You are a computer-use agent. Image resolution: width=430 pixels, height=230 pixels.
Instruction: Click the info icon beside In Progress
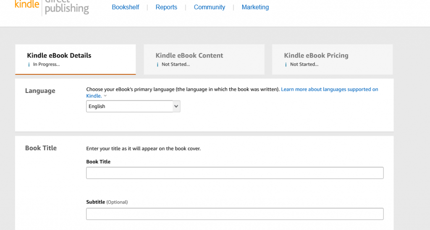point(29,65)
